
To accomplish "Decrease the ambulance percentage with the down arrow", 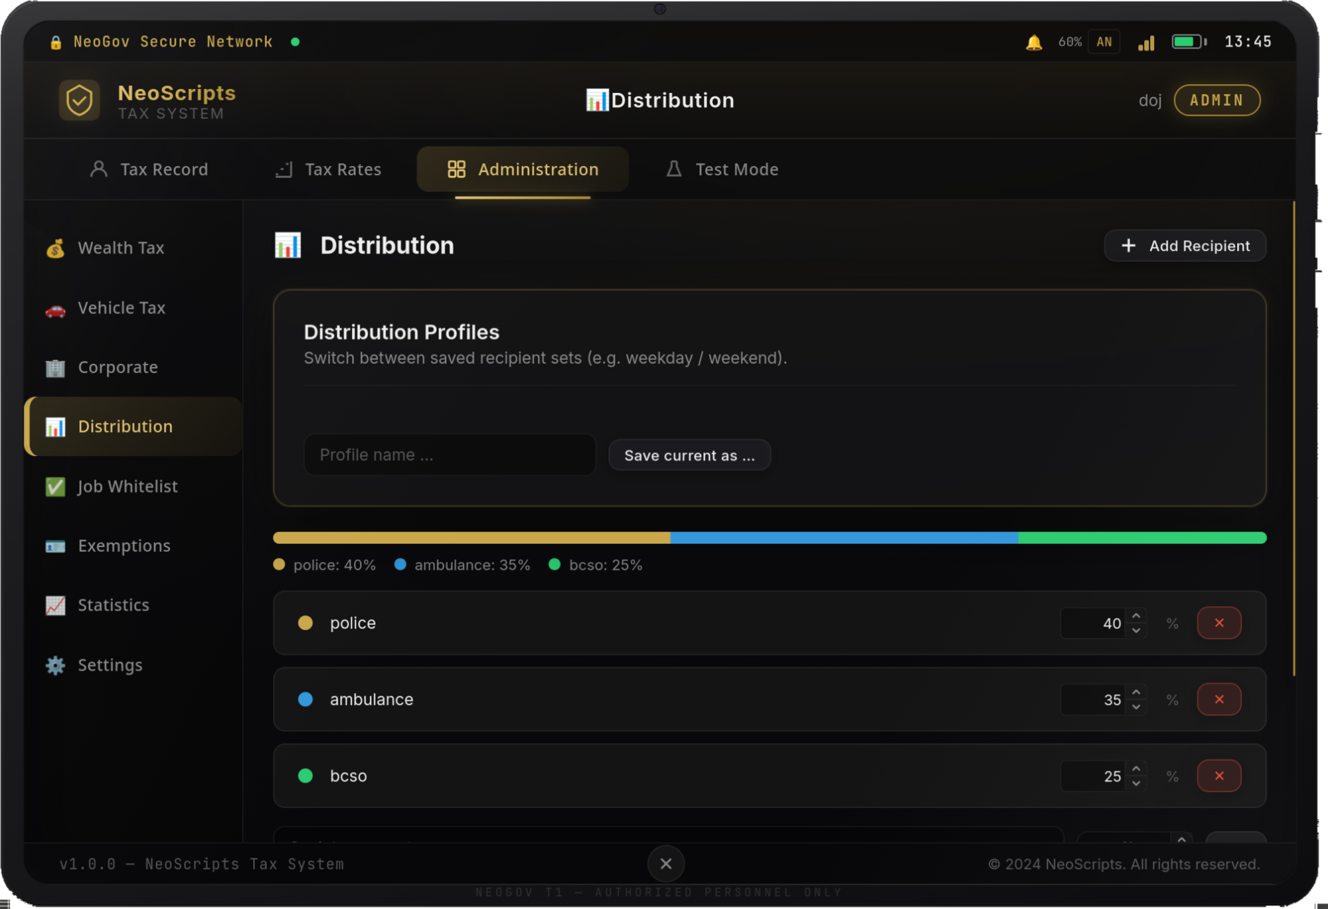I will pos(1136,707).
